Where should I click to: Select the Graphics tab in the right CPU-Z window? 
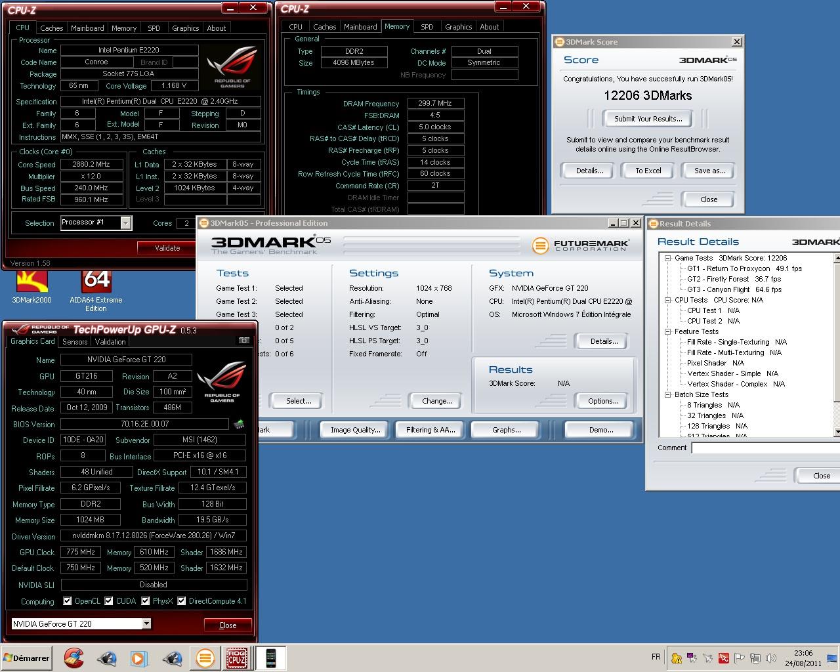(458, 27)
